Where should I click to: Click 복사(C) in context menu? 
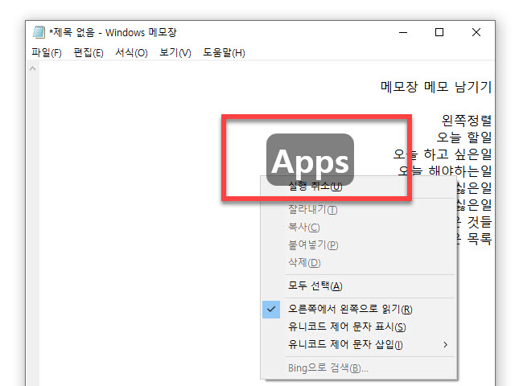(358, 227)
